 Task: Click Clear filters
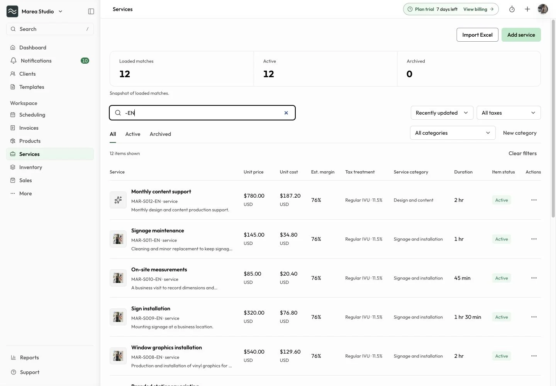click(x=522, y=153)
